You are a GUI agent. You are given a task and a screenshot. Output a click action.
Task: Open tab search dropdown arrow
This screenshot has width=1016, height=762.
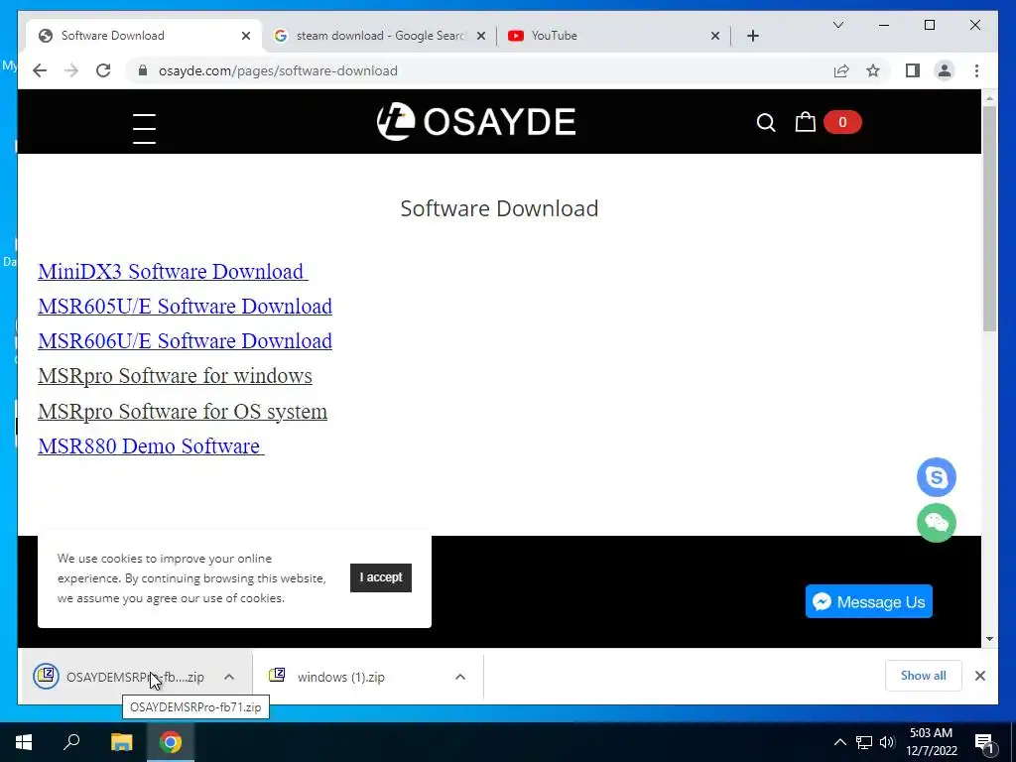tap(837, 25)
